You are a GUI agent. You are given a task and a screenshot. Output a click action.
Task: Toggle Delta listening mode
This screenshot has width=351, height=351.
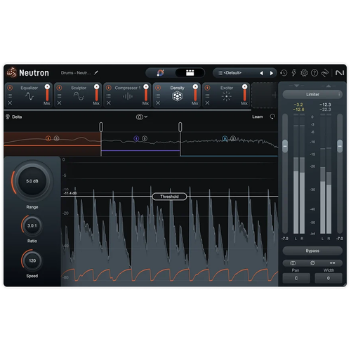14,117
